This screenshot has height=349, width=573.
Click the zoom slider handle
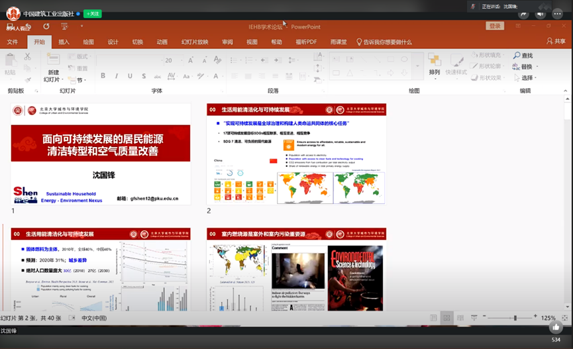(515, 319)
